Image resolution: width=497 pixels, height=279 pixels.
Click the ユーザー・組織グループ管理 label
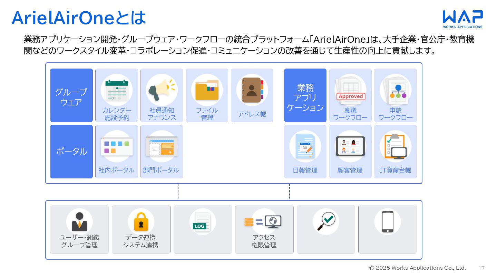click(79, 241)
